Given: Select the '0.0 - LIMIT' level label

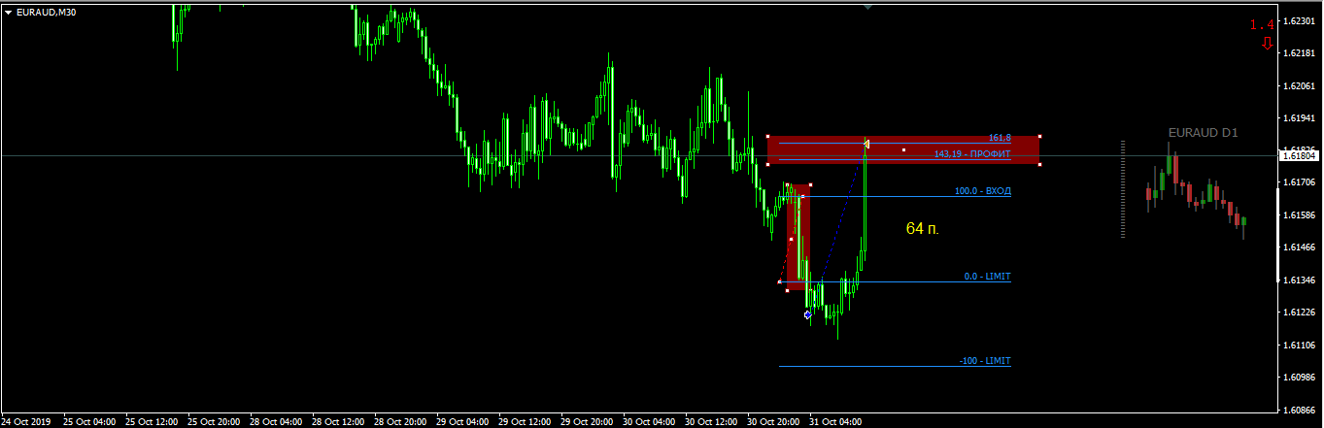Looking at the screenshot, I should 987,277.
